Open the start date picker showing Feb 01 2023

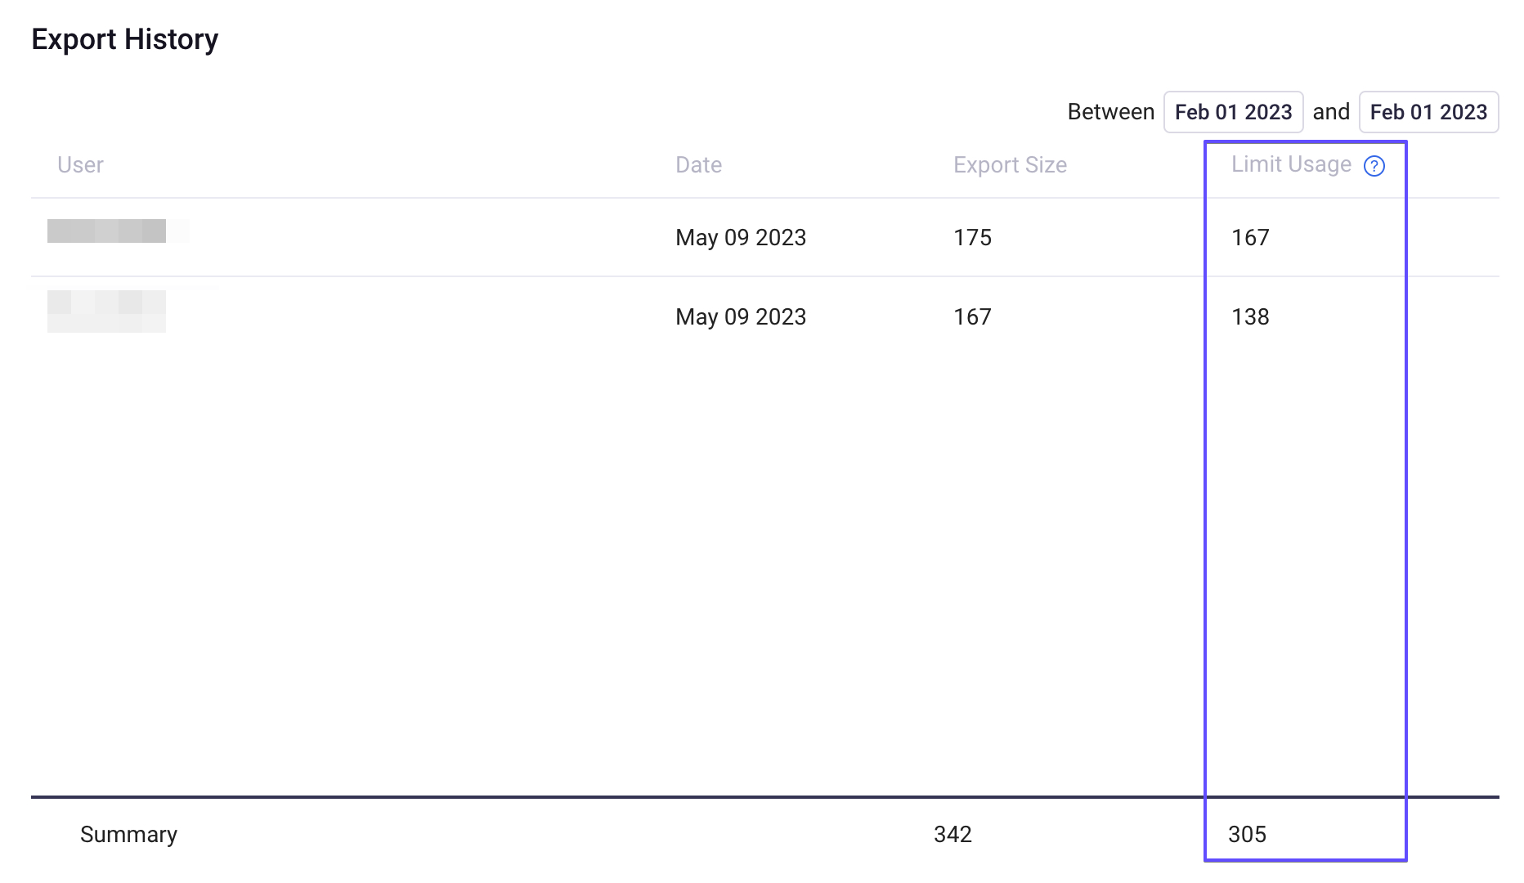point(1233,111)
